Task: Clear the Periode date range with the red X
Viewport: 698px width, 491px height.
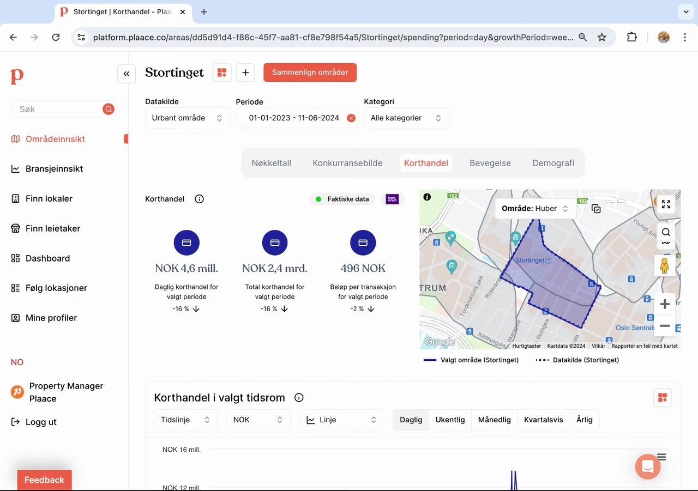Action: (351, 118)
